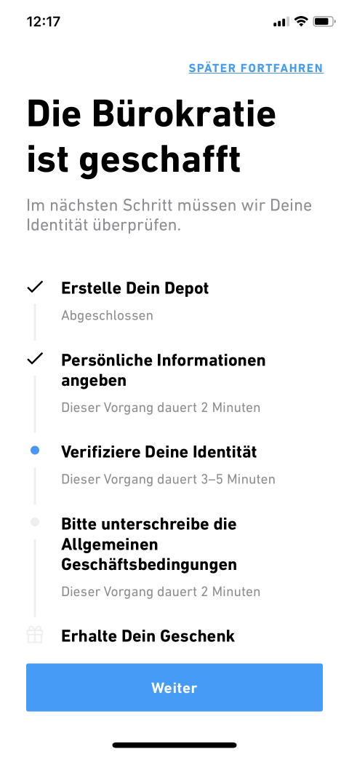Tap the gift icon beside Erhalte Dein Geschenk
This screenshot has width=349, height=757.
(35, 635)
